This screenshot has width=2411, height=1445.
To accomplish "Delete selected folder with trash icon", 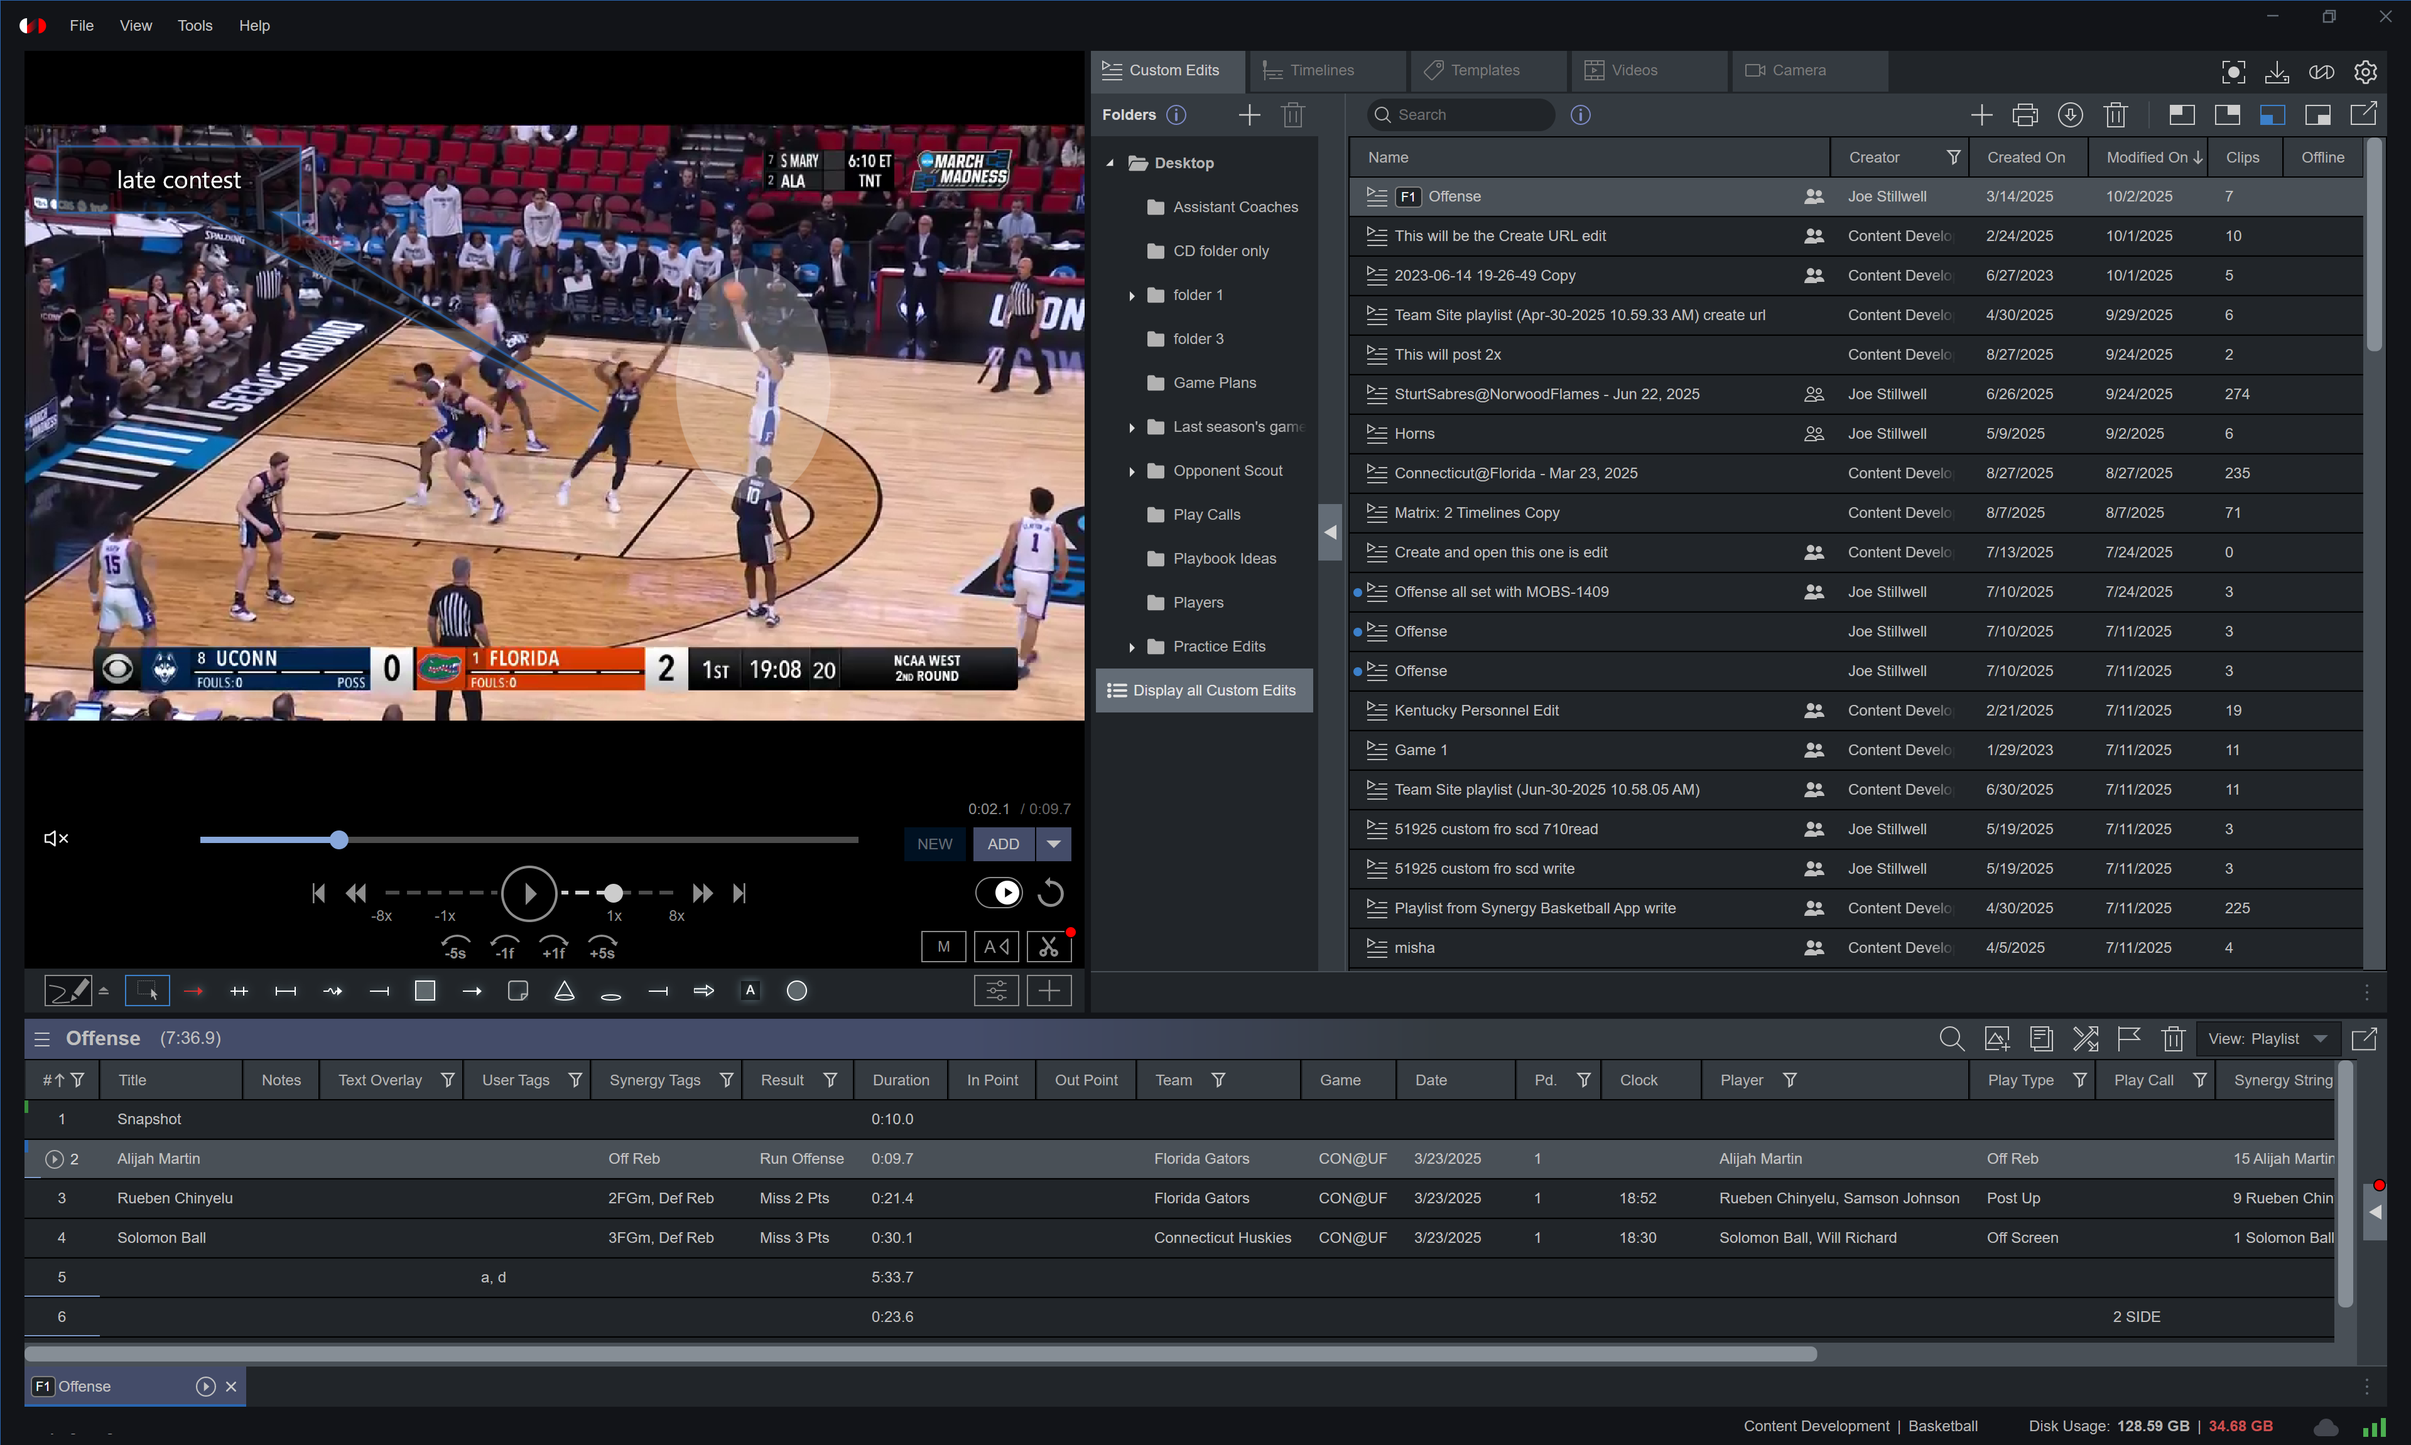I will click(1292, 115).
